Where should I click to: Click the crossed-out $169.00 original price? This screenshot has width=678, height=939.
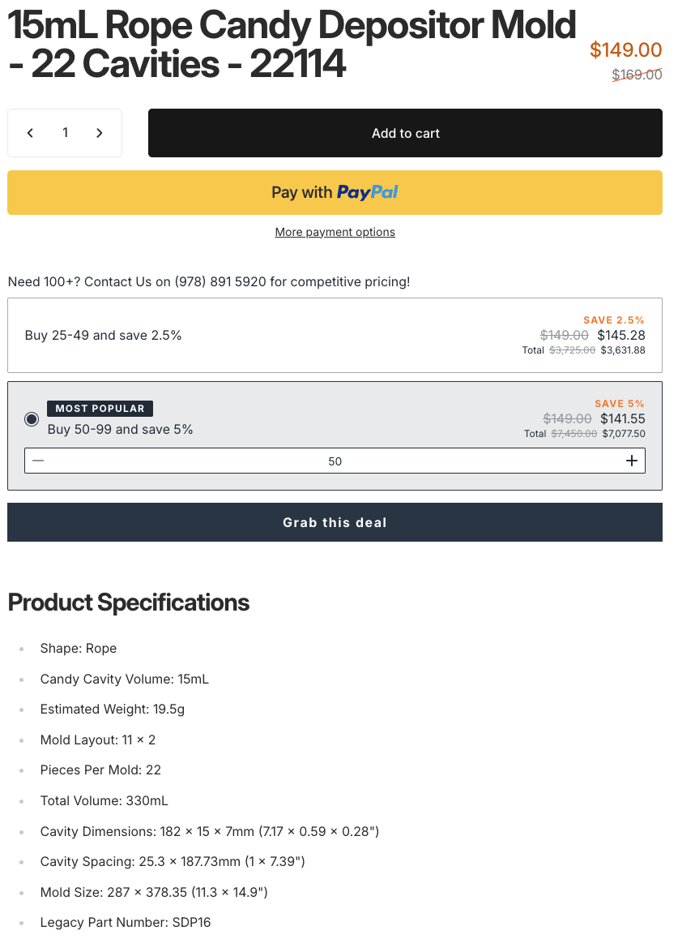pos(637,75)
